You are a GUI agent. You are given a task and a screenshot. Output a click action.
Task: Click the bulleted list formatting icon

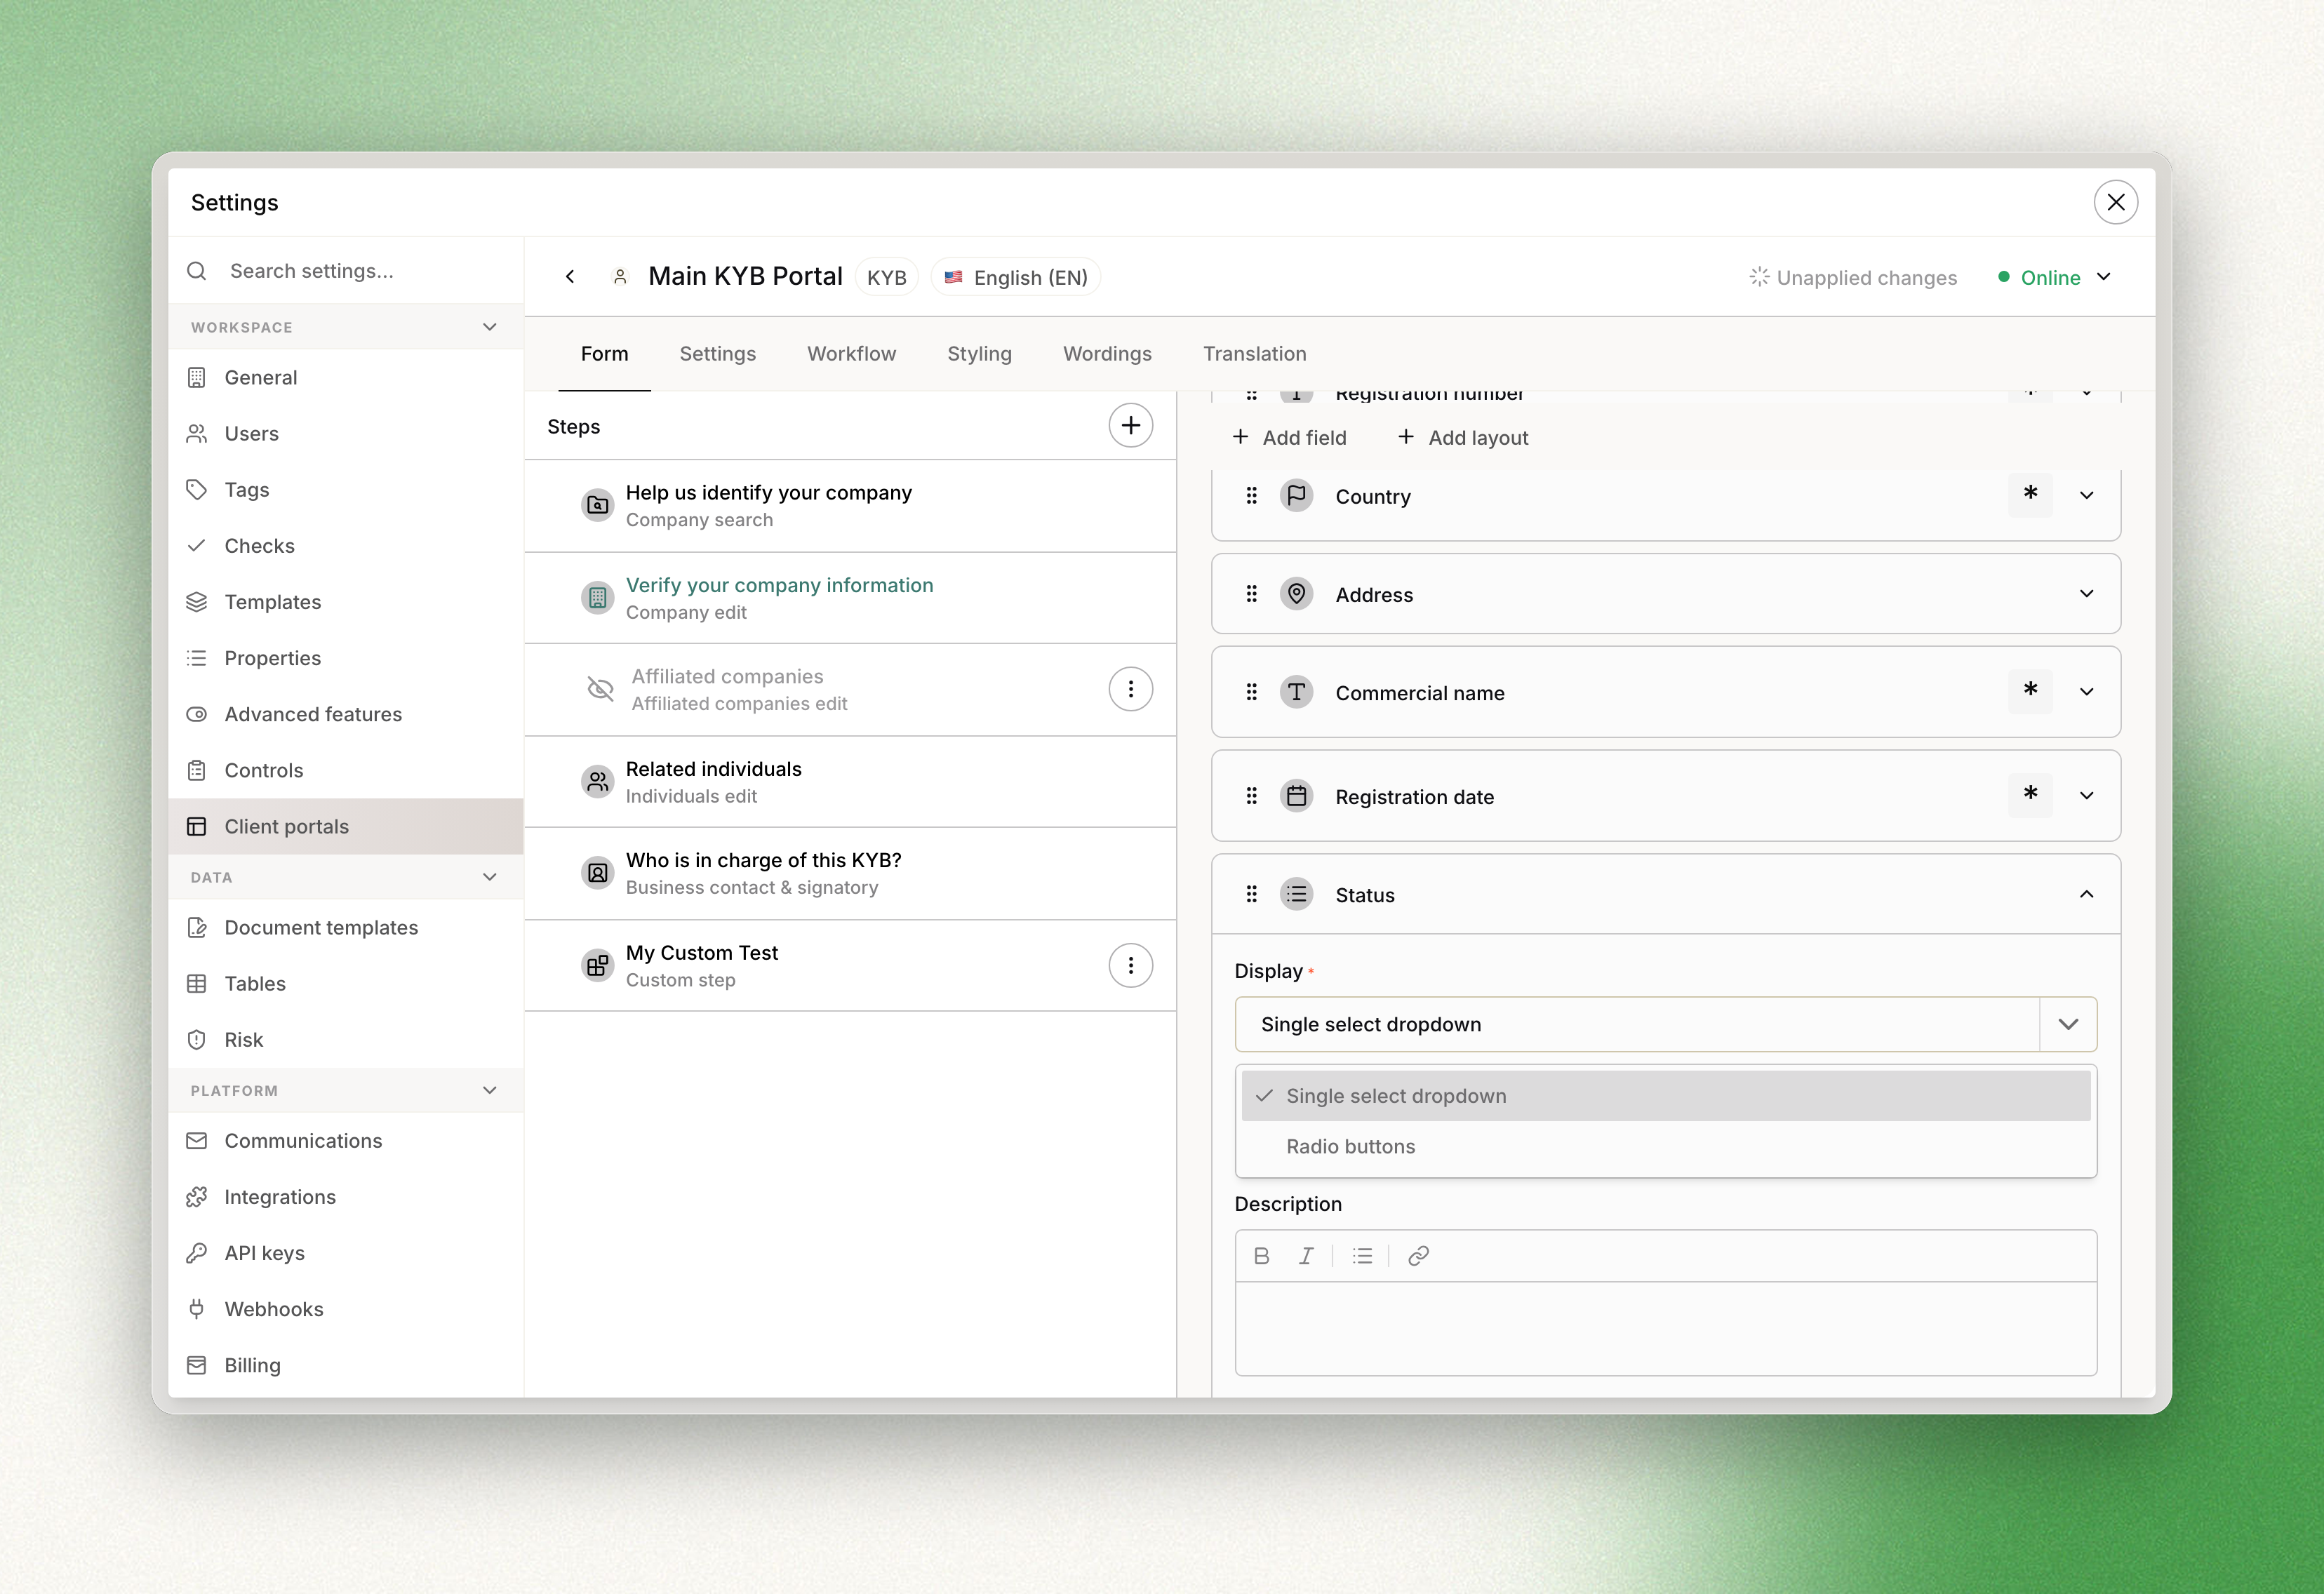(1362, 1256)
